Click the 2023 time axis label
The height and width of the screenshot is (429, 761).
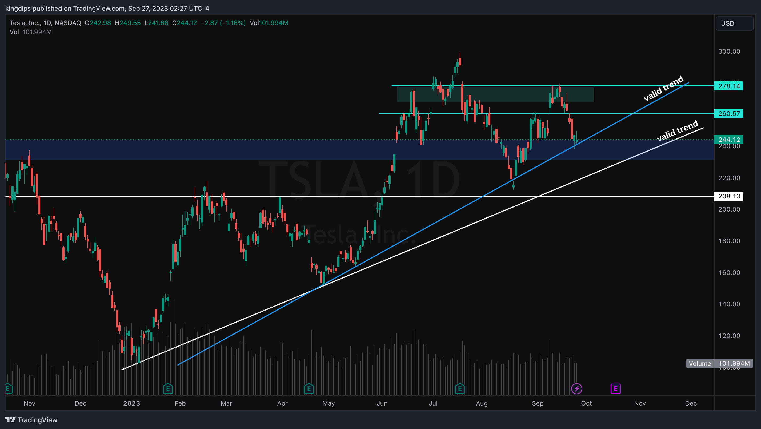pyautogui.click(x=131, y=403)
